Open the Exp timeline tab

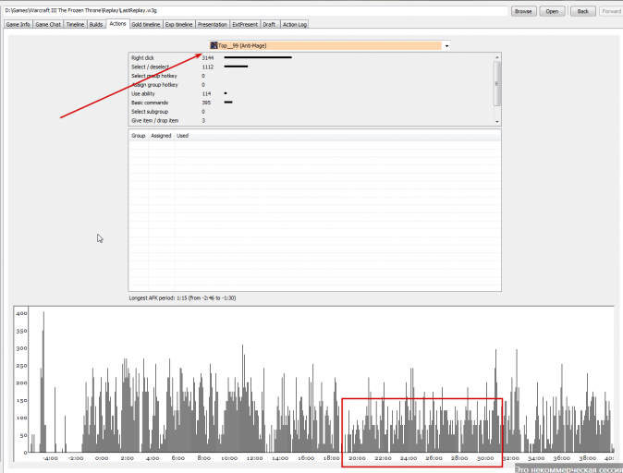coord(178,24)
